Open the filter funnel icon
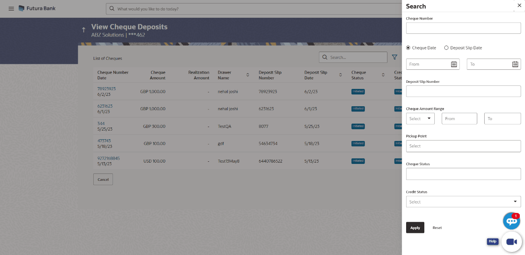Viewport: 525px width, 255px height. (x=394, y=57)
